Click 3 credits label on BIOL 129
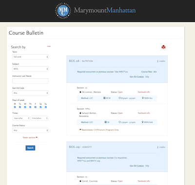 pyautogui.click(x=161, y=147)
